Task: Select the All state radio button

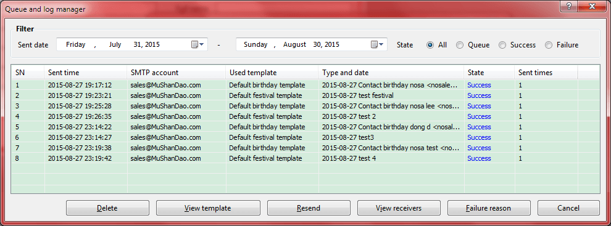Action: 430,45
